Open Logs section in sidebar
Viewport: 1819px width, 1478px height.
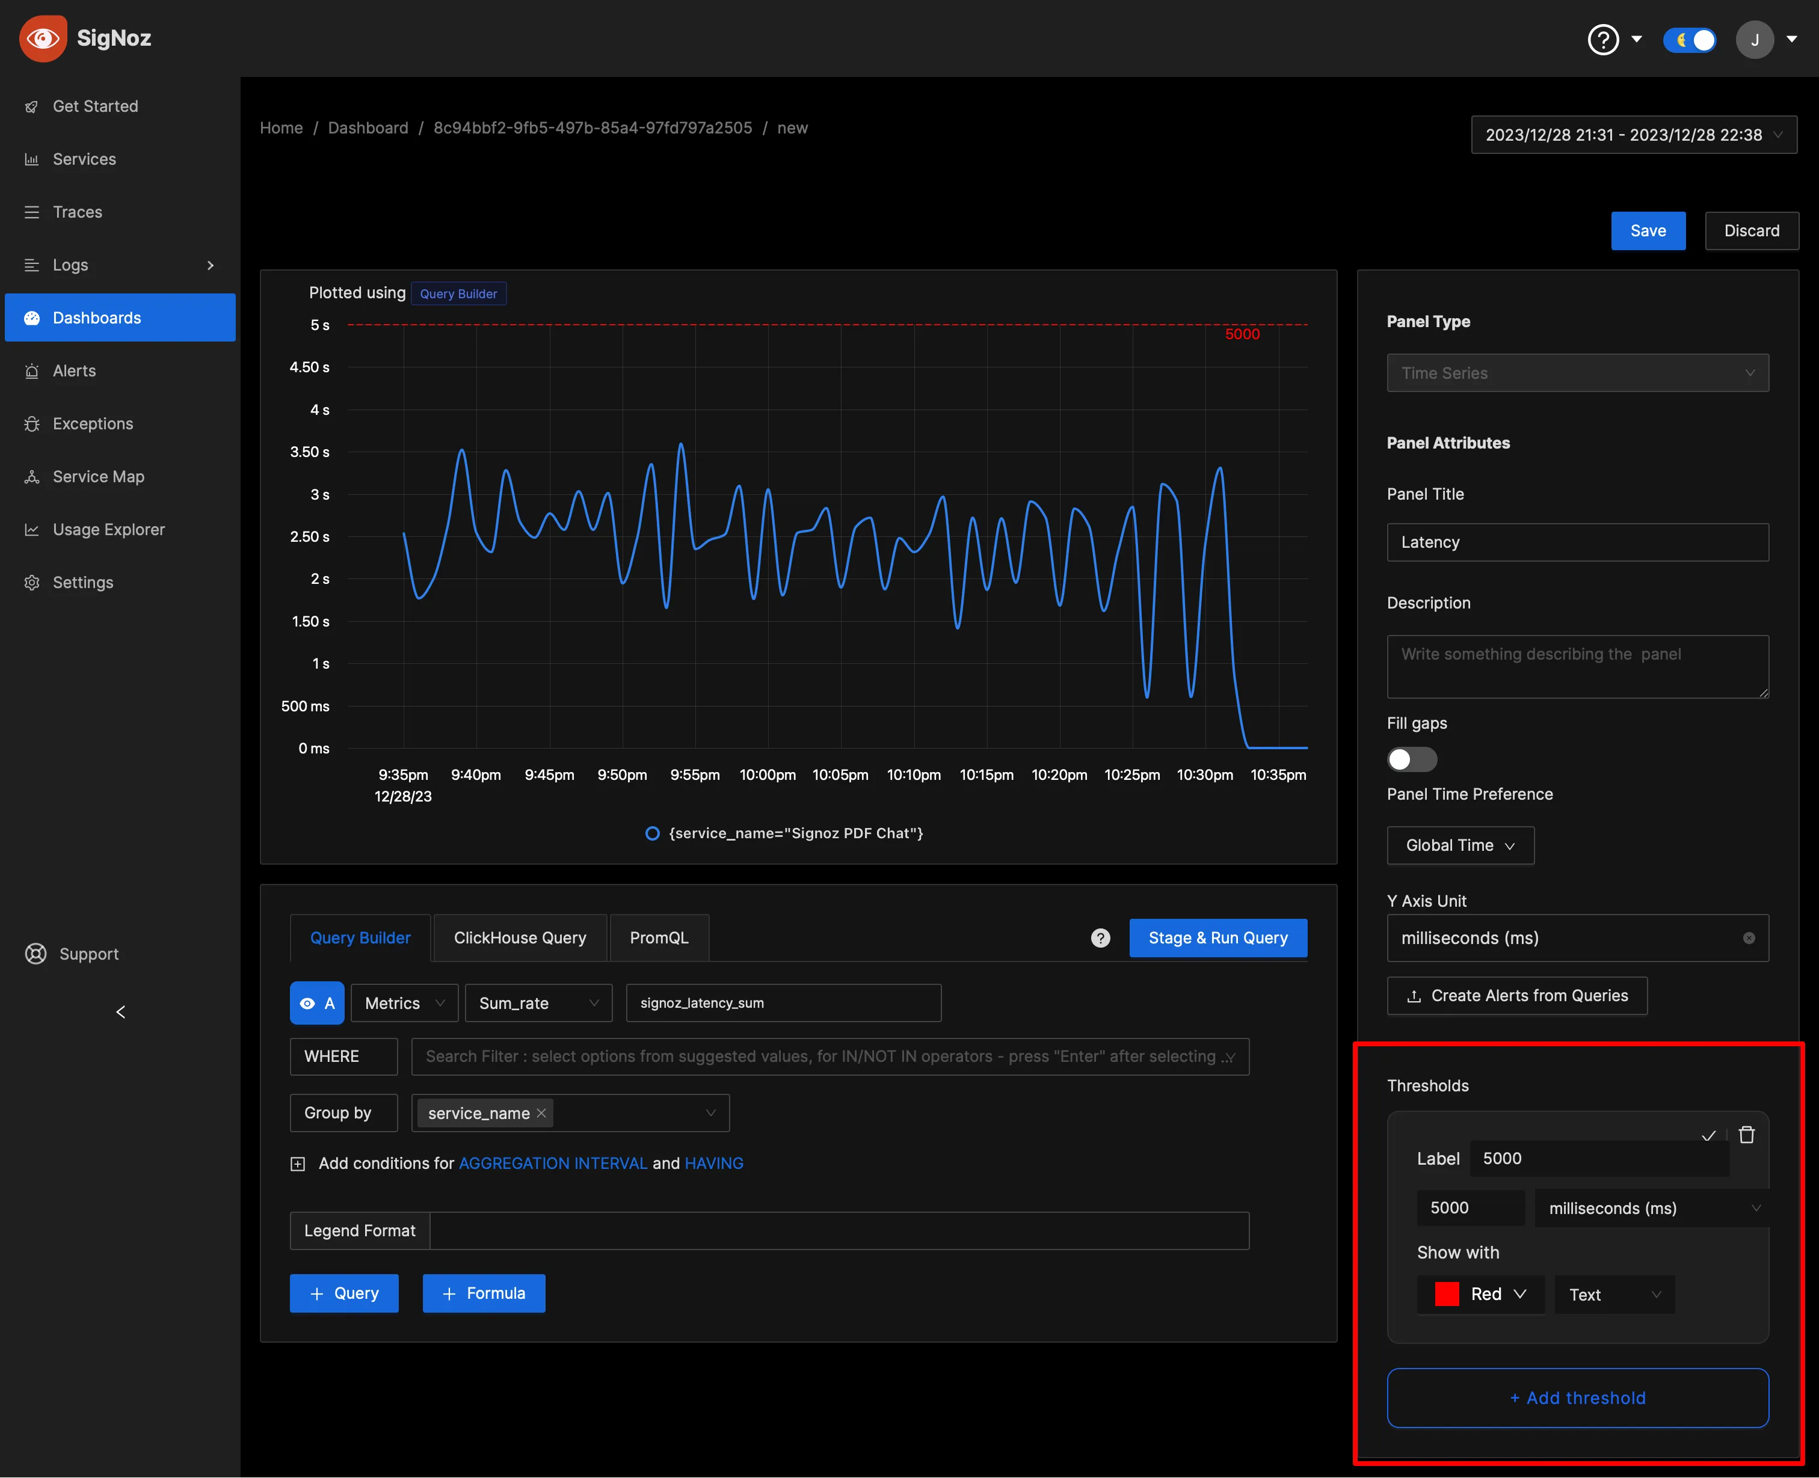pos(120,265)
